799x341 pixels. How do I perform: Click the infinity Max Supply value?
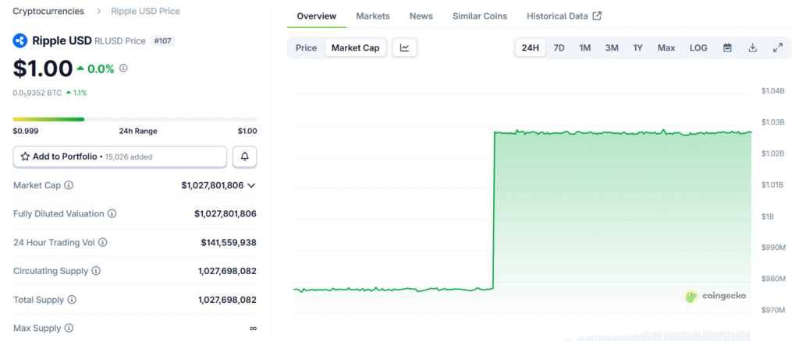coord(253,329)
